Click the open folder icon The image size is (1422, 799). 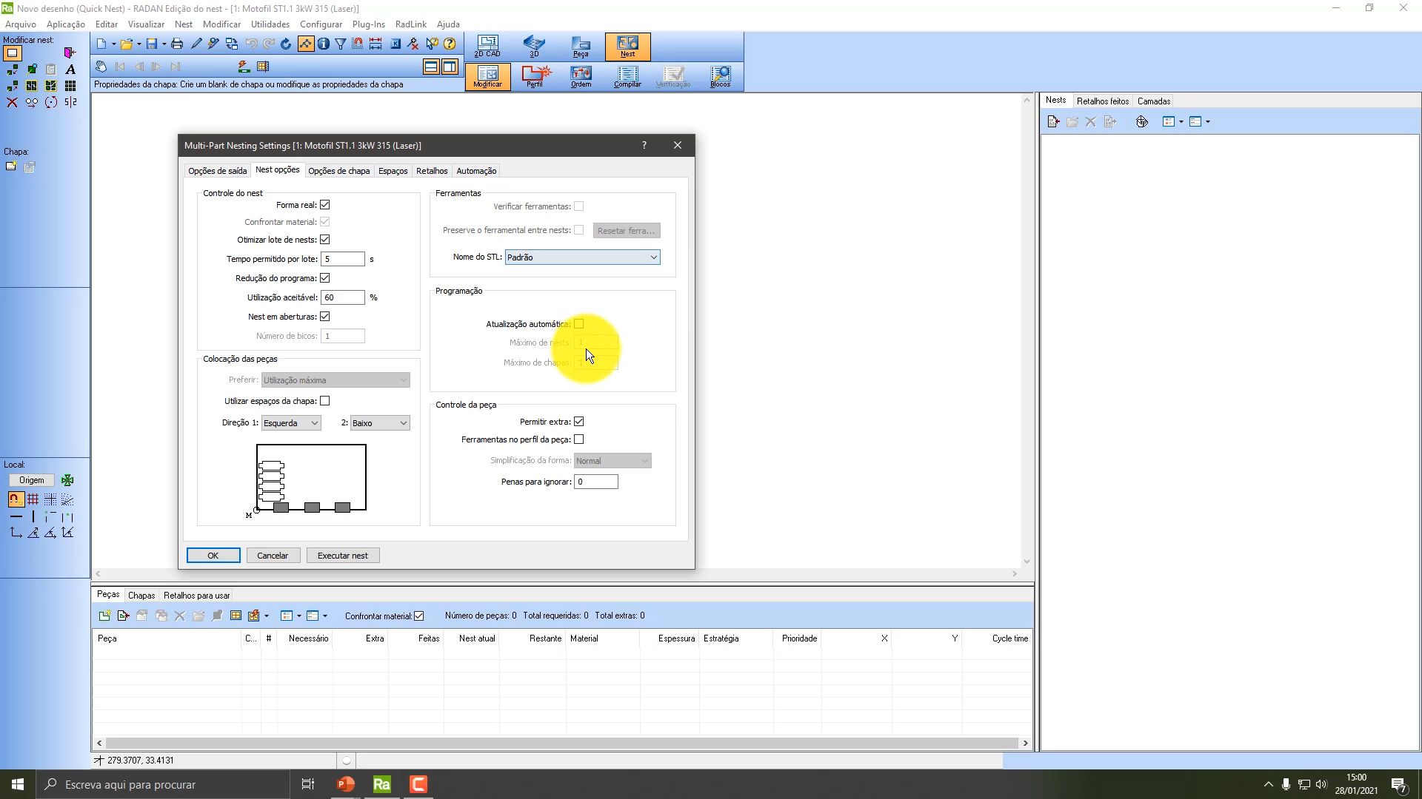tap(127, 44)
